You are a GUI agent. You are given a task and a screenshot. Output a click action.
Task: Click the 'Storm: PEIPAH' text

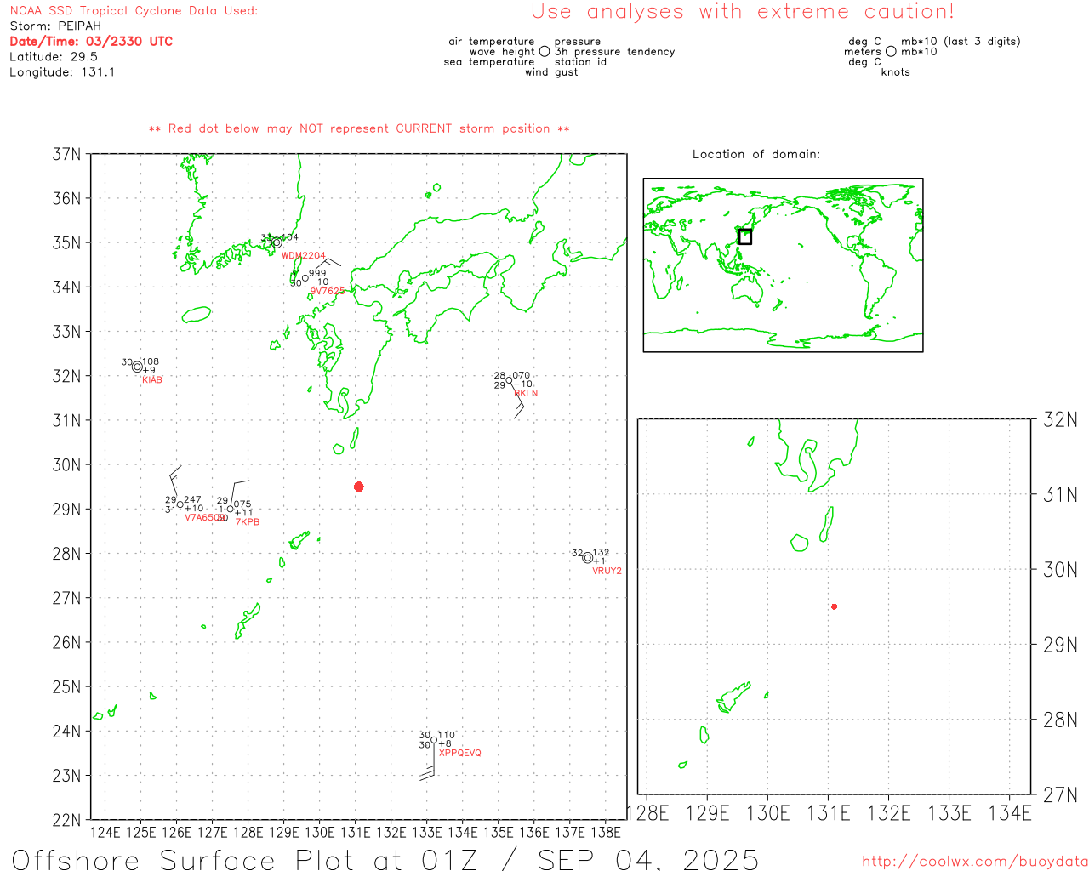[55, 26]
